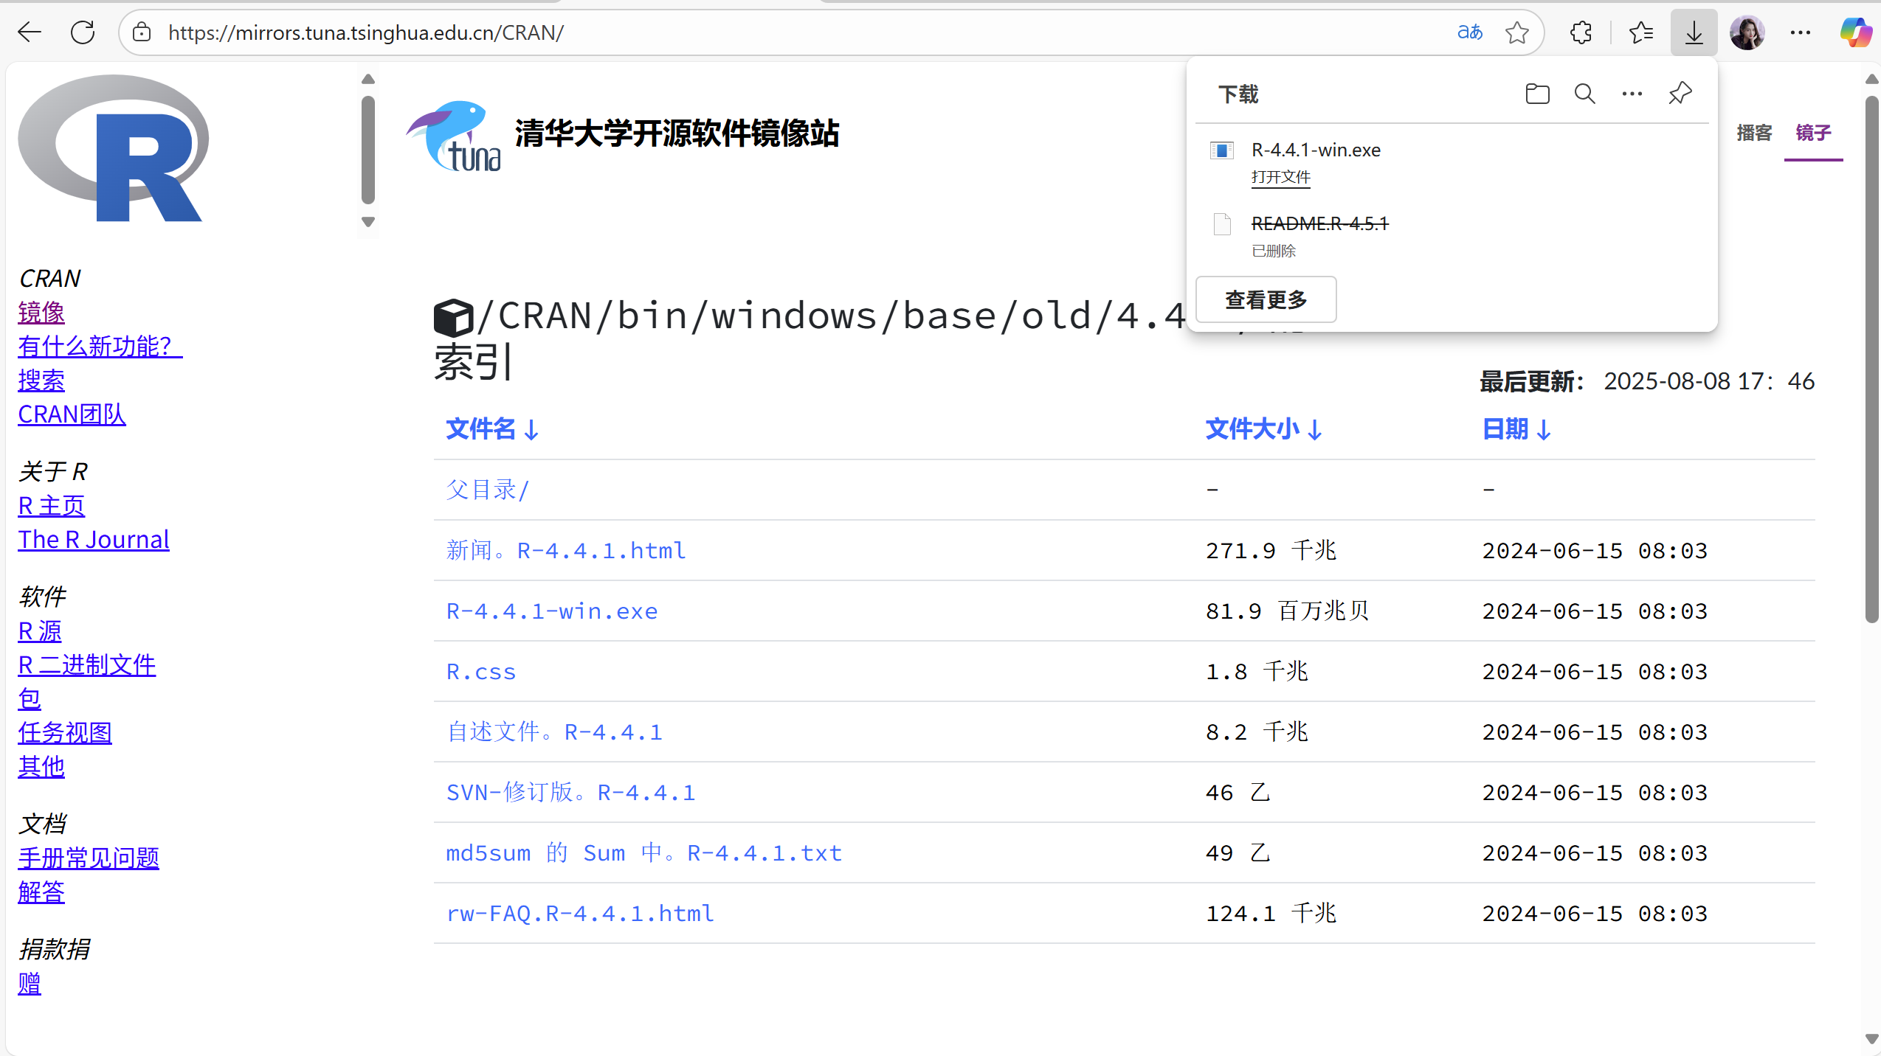1881x1056 pixels.
Task: Open more options for downloads
Action: (1631, 94)
